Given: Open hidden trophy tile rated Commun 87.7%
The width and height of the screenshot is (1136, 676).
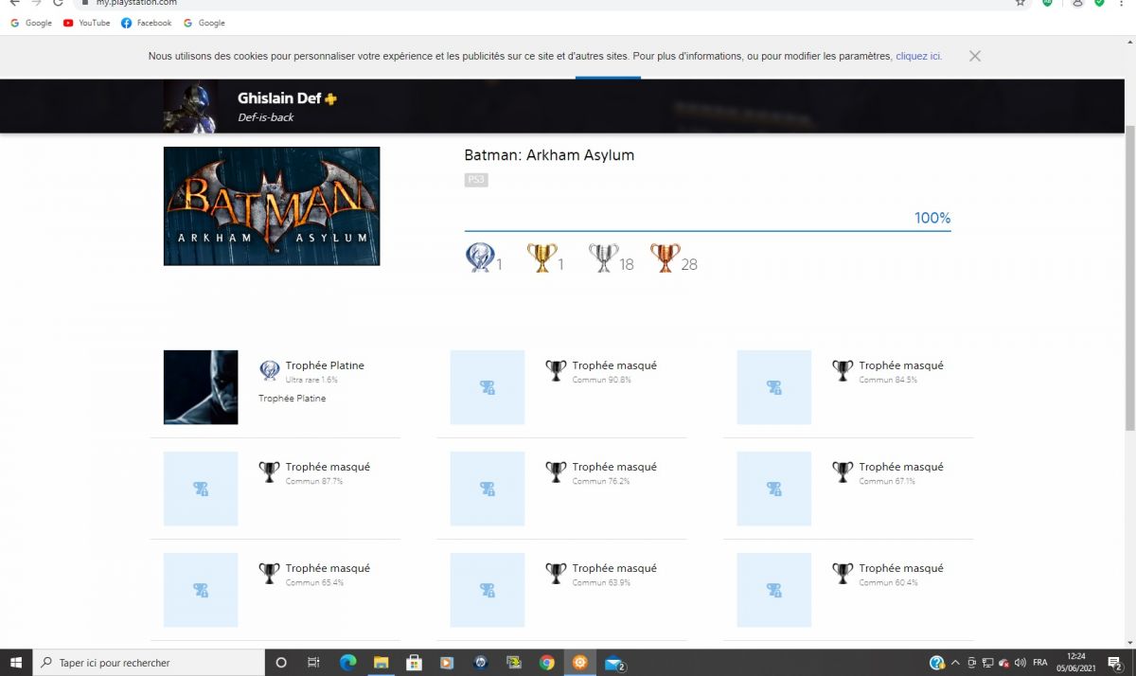Looking at the screenshot, I should 201,489.
